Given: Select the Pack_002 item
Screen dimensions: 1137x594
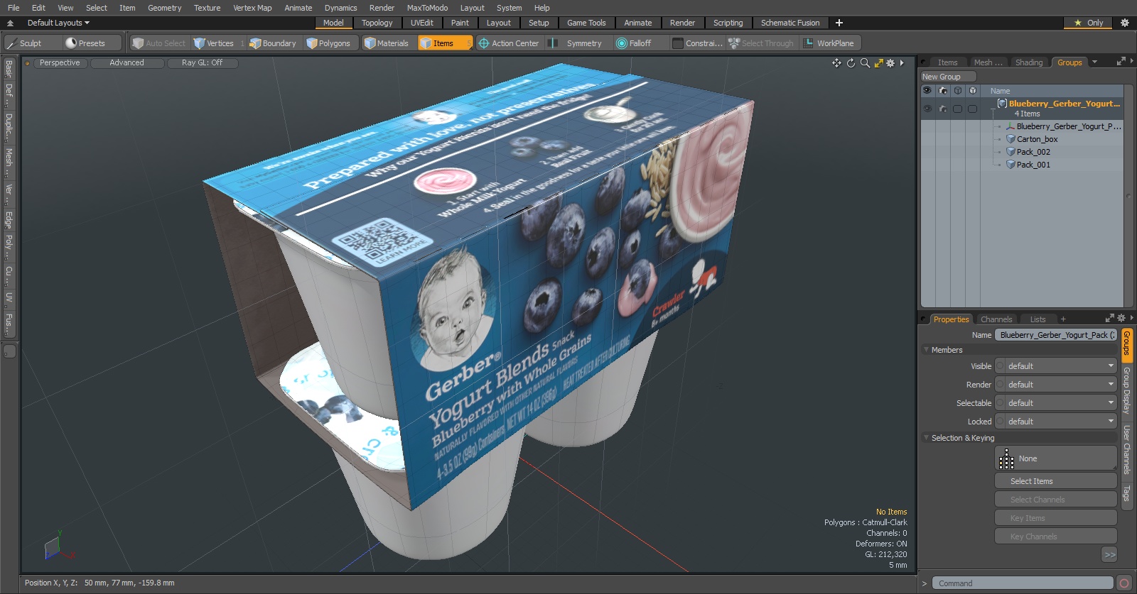Looking at the screenshot, I should click(x=1033, y=152).
